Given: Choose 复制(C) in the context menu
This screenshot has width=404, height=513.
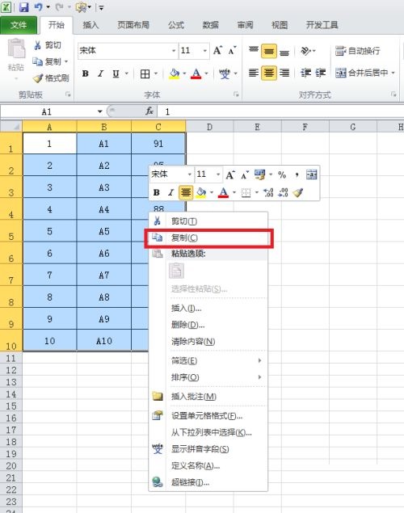Looking at the screenshot, I should click(x=208, y=238).
